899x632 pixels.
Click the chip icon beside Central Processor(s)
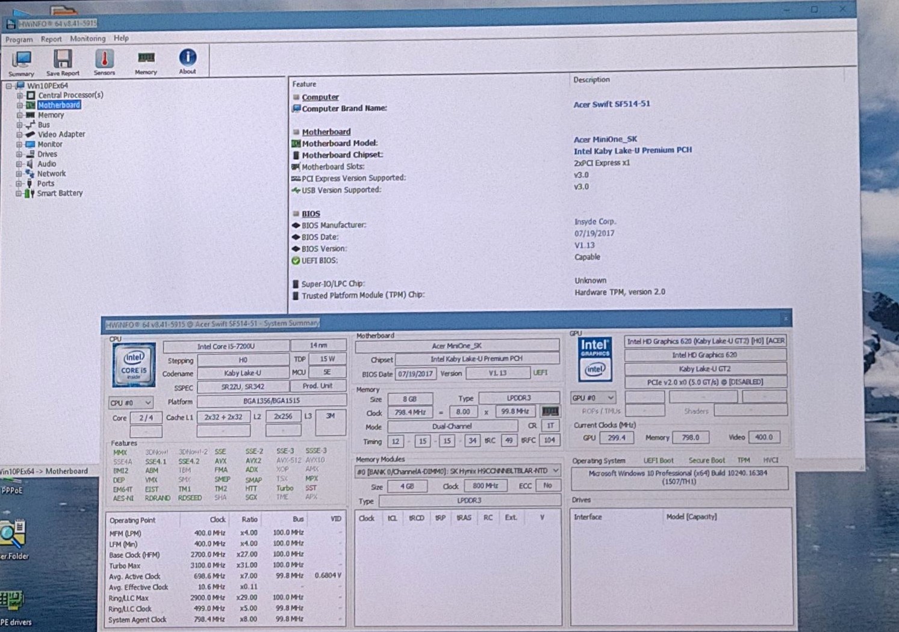click(x=31, y=95)
